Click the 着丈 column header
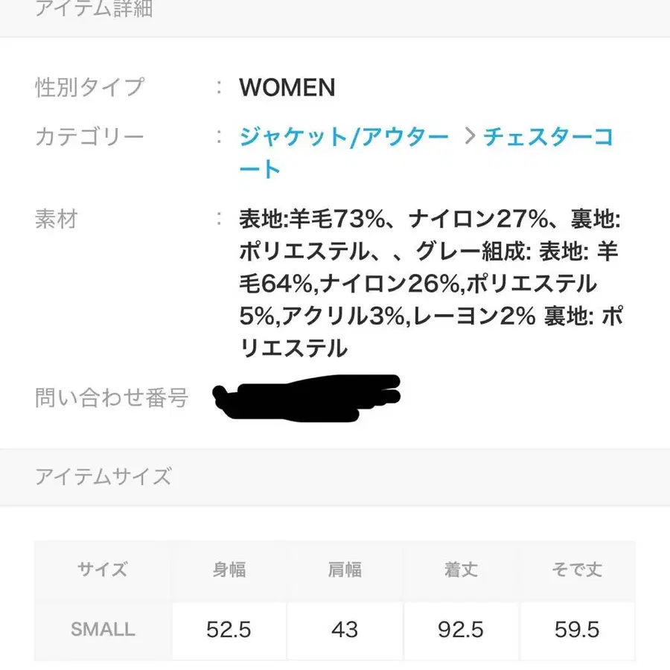670x670 pixels. coord(460,569)
